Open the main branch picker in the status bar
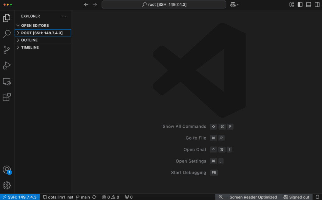 (x=83, y=197)
